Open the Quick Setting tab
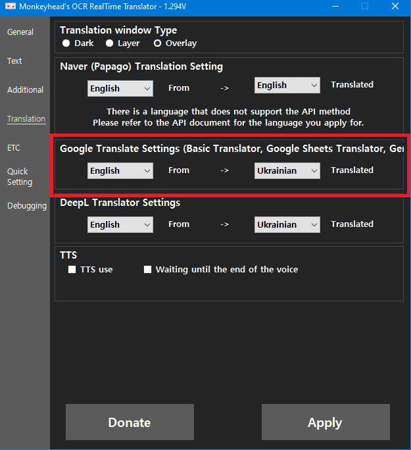This screenshot has height=450, width=411. pos(20,177)
